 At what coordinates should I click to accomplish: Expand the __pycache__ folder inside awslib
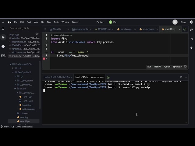tap(17, 92)
